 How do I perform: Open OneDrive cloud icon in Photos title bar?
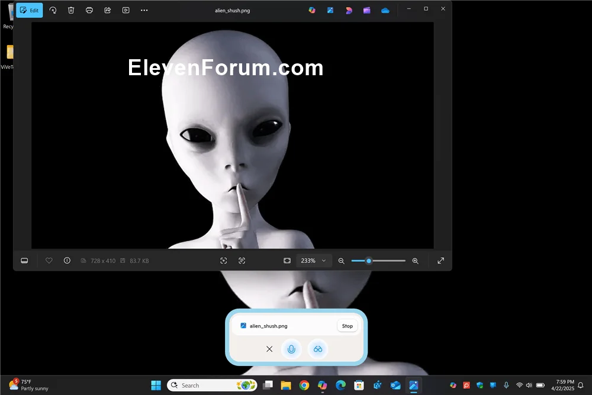click(385, 11)
